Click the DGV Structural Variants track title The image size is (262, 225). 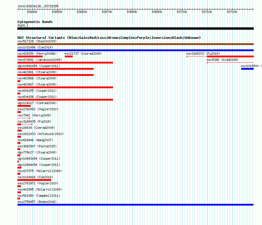tap(109, 38)
